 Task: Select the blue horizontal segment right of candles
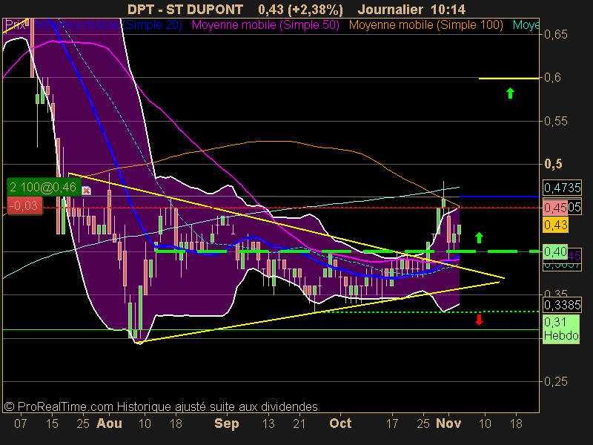499,197
